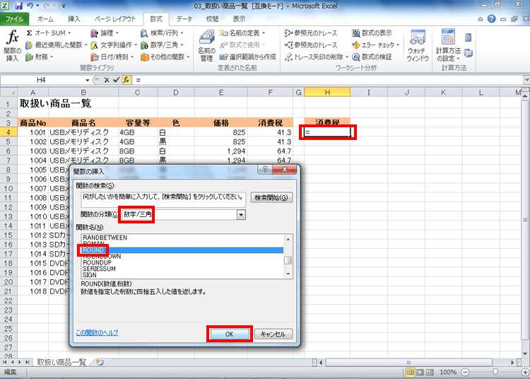Select column H header
The height and width of the screenshot is (379, 530).
[327, 93]
